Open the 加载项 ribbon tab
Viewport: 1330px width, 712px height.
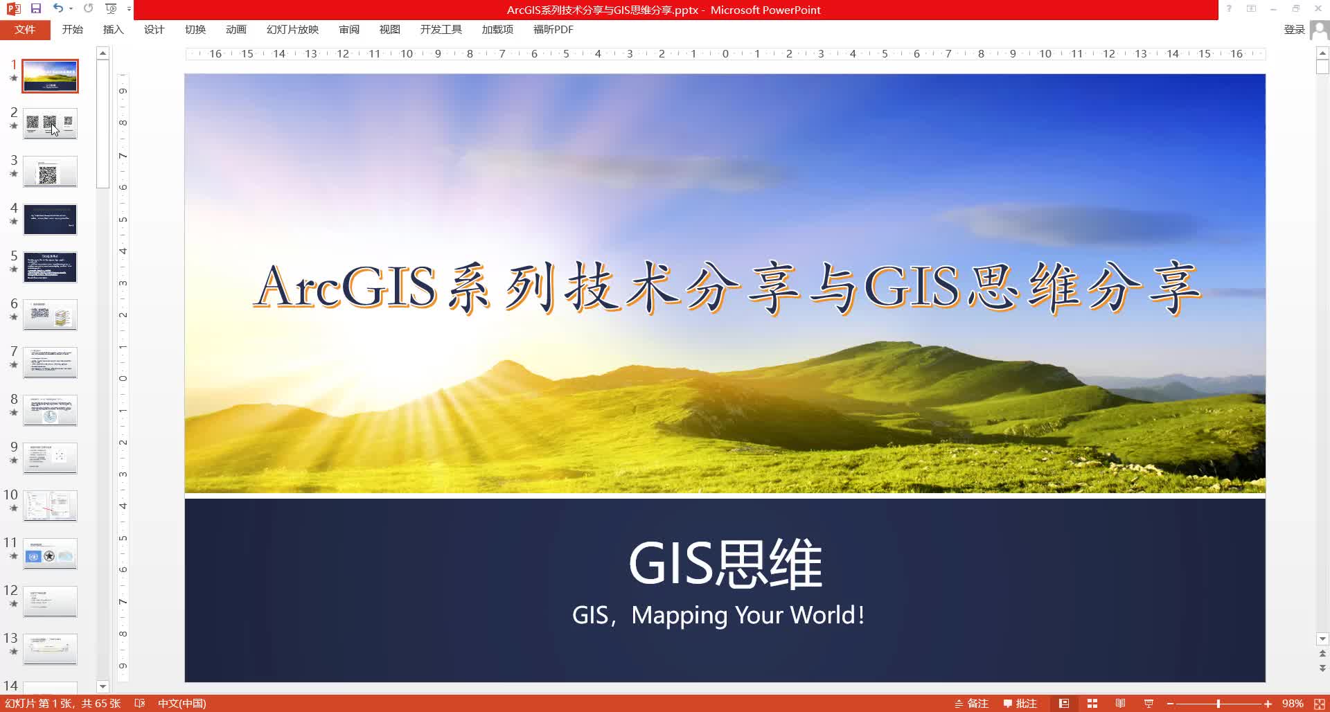point(497,30)
